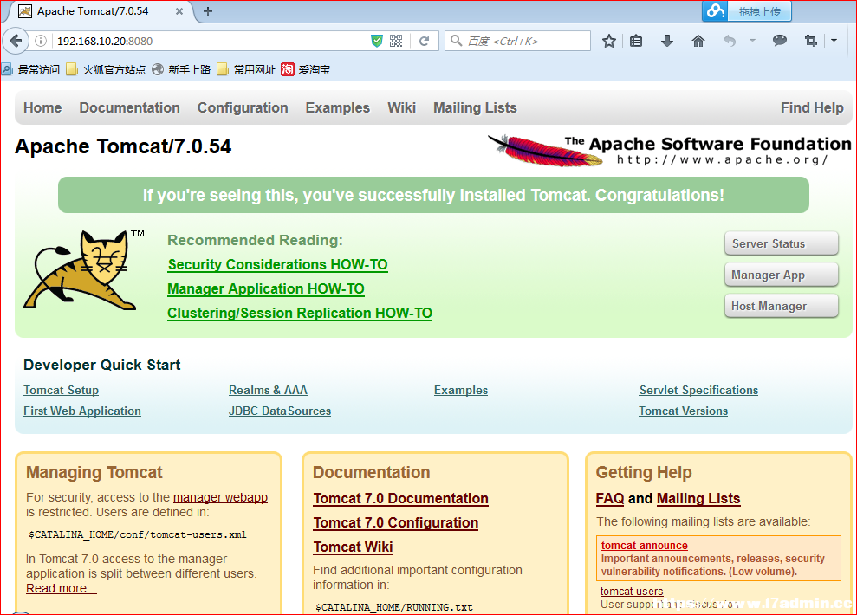Click the Read more... link

[62, 588]
